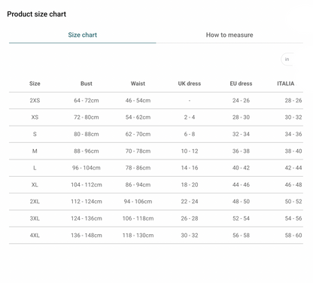Image resolution: width=313 pixels, height=283 pixels.
Task: Click UK dress value 14 - 16
Action: [190, 168]
